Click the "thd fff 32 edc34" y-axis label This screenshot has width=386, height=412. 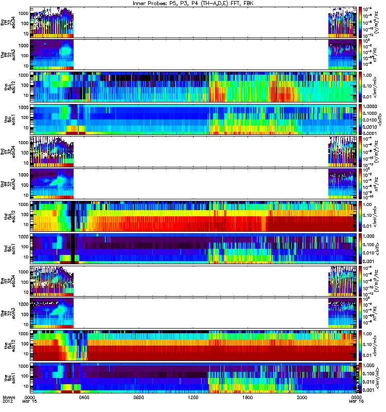click(8, 151)
